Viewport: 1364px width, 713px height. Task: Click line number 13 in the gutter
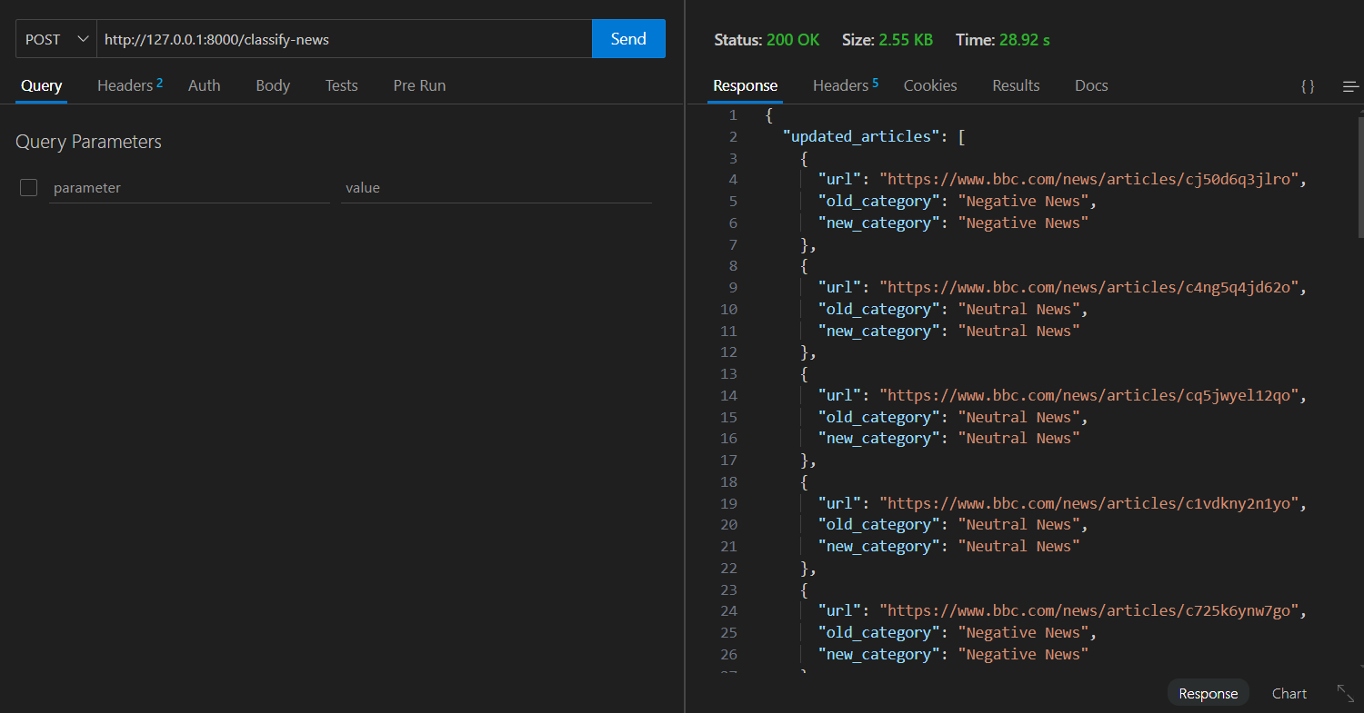(x=728, y=373)
